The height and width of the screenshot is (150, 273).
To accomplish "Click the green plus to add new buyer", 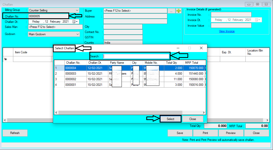I will [x=179, y=10].
